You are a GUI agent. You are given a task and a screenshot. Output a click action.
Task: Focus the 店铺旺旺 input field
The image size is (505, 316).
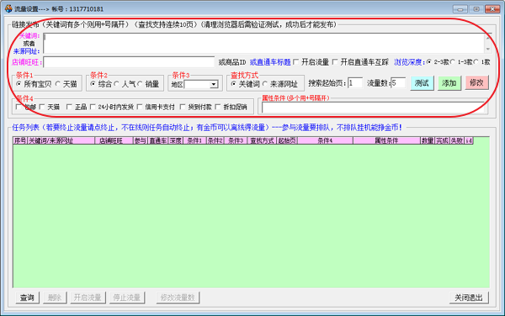click(x=129, y=62)
